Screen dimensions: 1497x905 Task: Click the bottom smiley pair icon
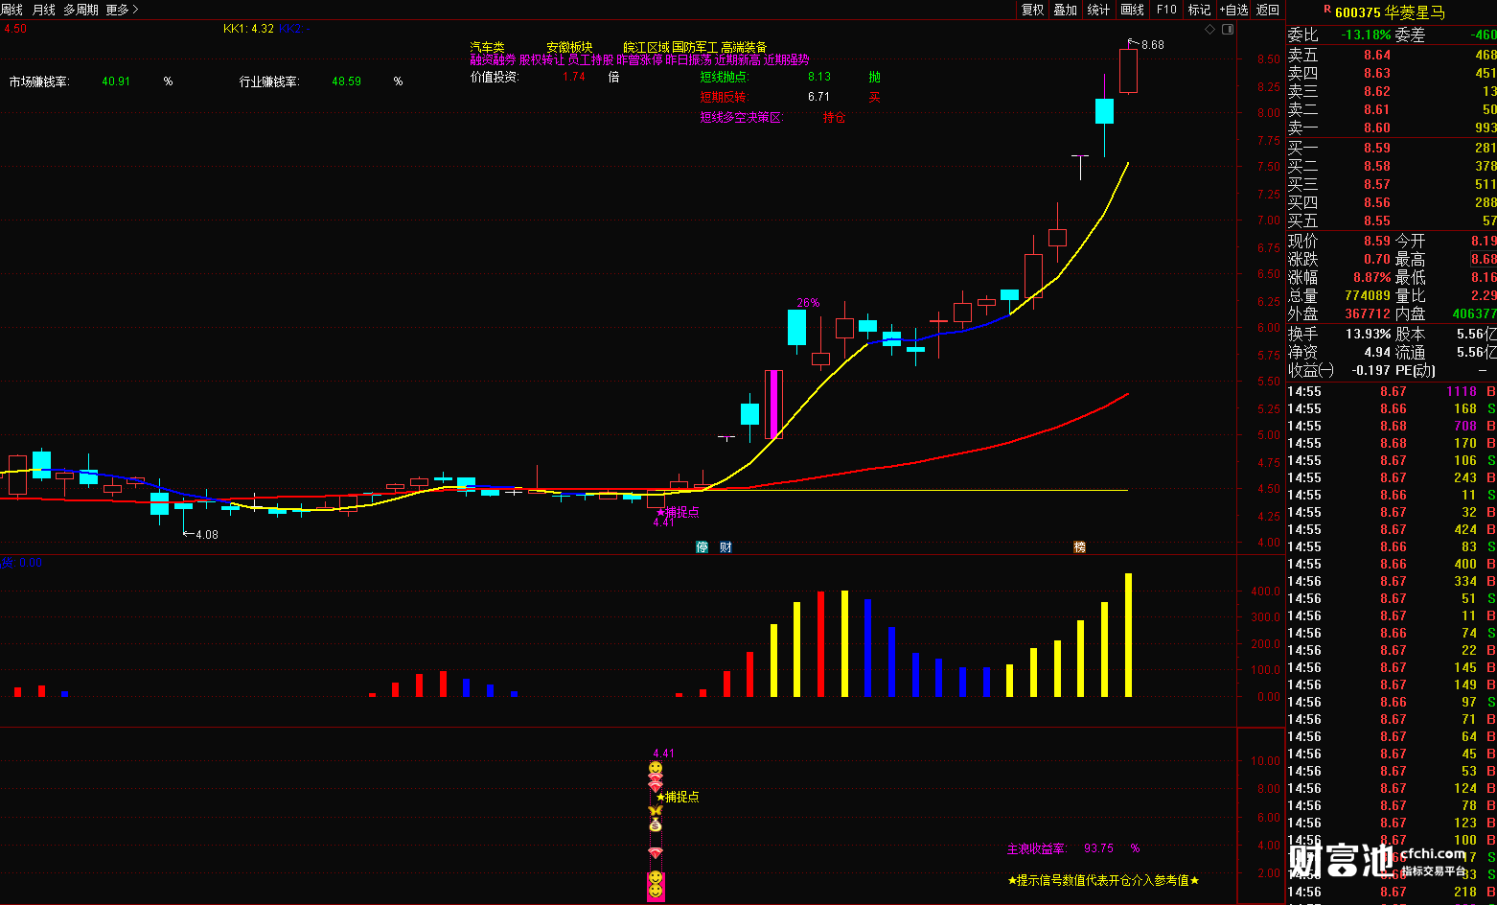[656, 885]
